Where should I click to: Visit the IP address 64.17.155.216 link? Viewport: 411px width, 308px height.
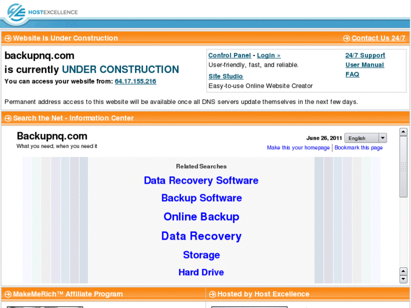(136, 81)
